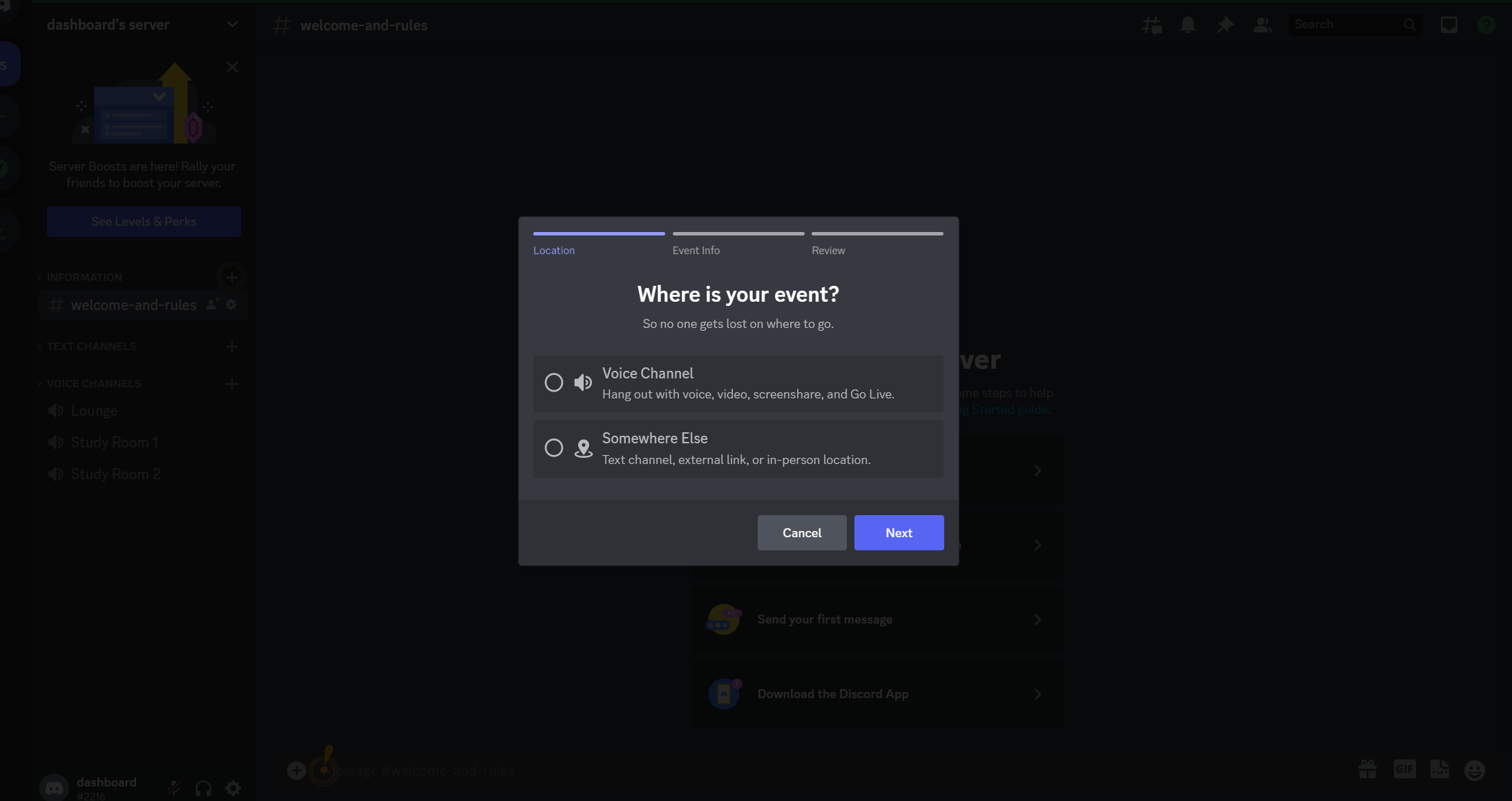1512x801 pixels.
Task: Click the welcome-and-rules settings gear icon
Action: pos(230,305)
